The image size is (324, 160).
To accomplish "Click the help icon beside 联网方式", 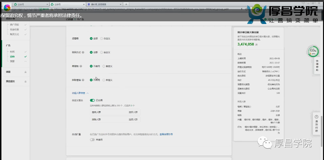I will [83, 52].
